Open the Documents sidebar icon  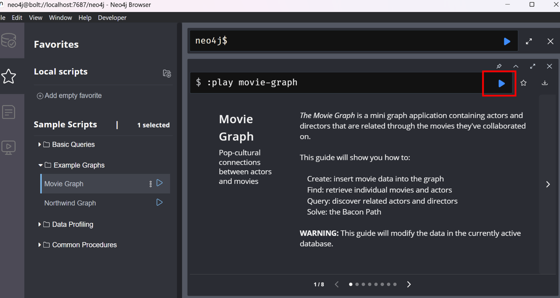pos(8,112)
